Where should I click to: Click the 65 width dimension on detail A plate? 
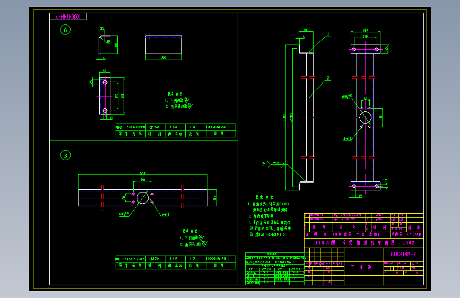point(105,71)
